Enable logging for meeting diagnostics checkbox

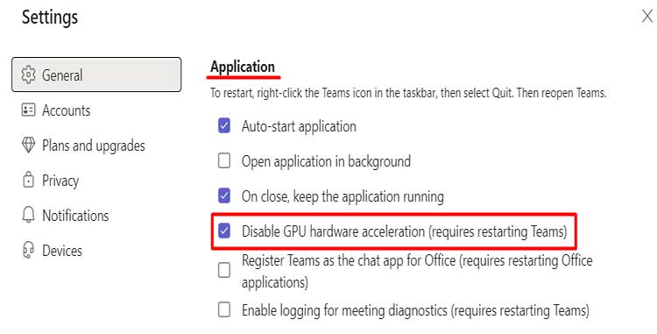click(x=224, y=310)
